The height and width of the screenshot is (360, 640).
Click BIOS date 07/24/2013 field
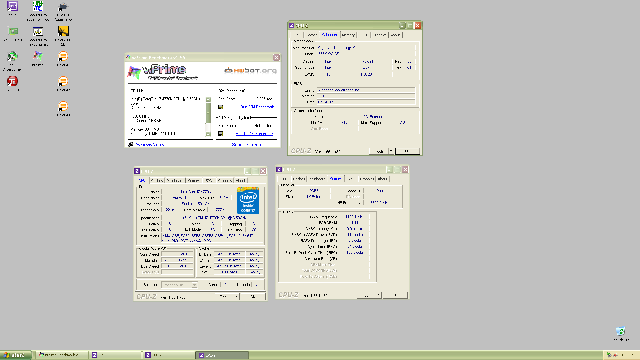point(366,102)
